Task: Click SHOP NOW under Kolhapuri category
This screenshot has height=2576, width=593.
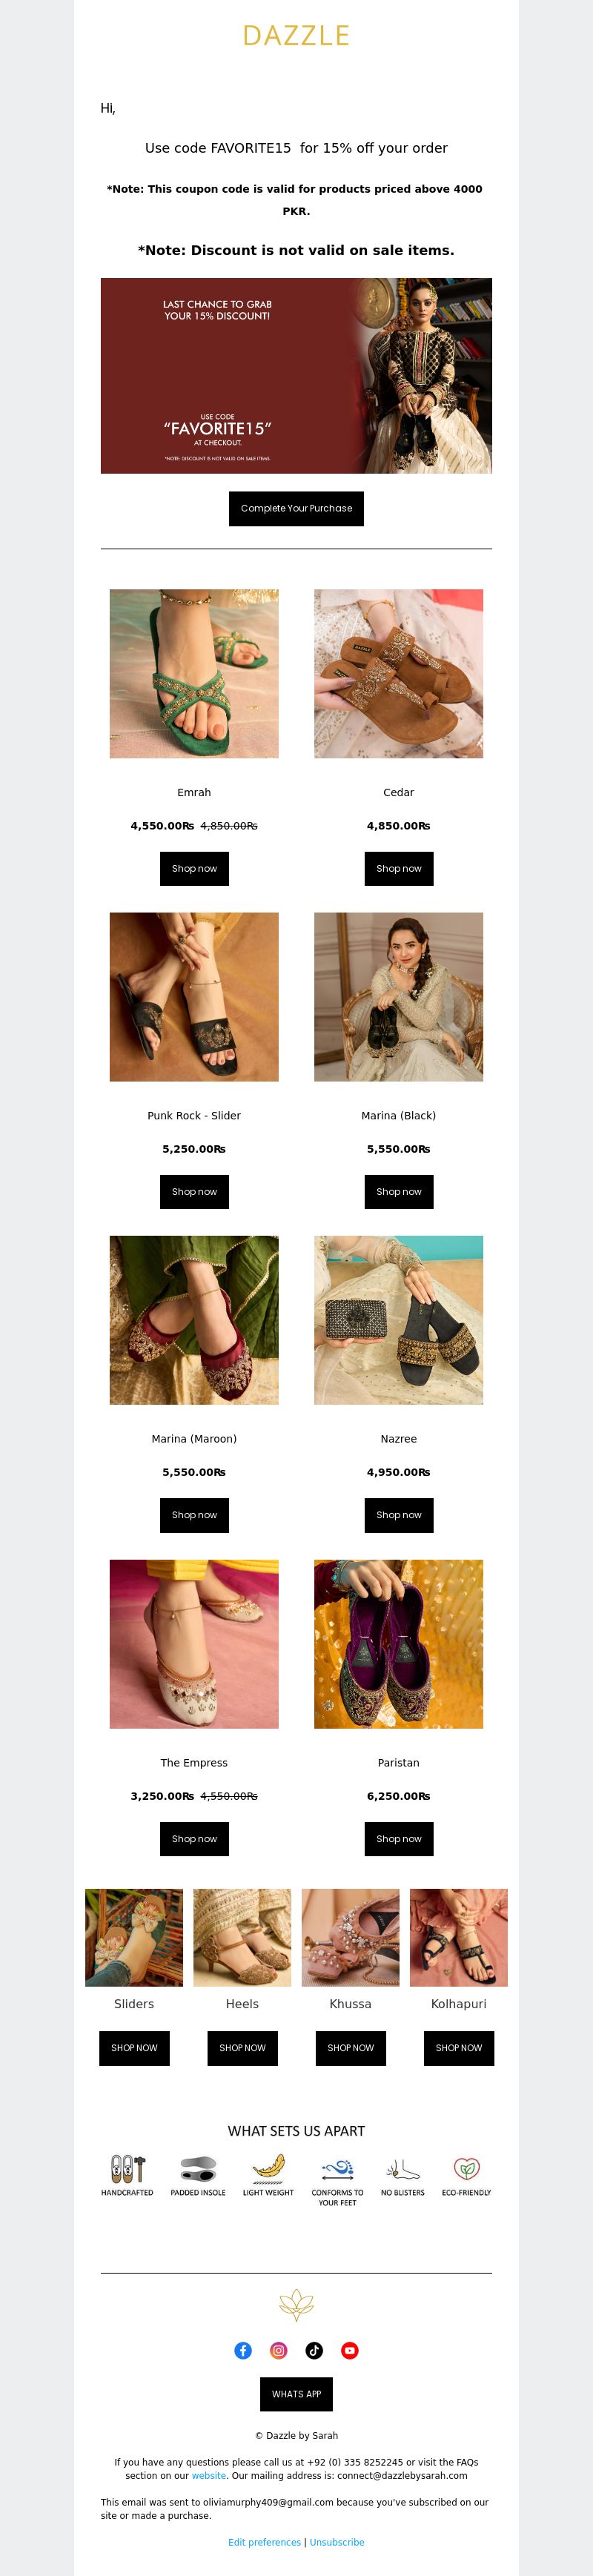Action: coord(458,2047)
